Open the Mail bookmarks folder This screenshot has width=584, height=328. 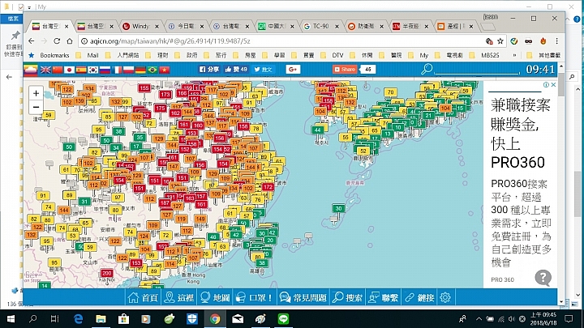[88, 55]
